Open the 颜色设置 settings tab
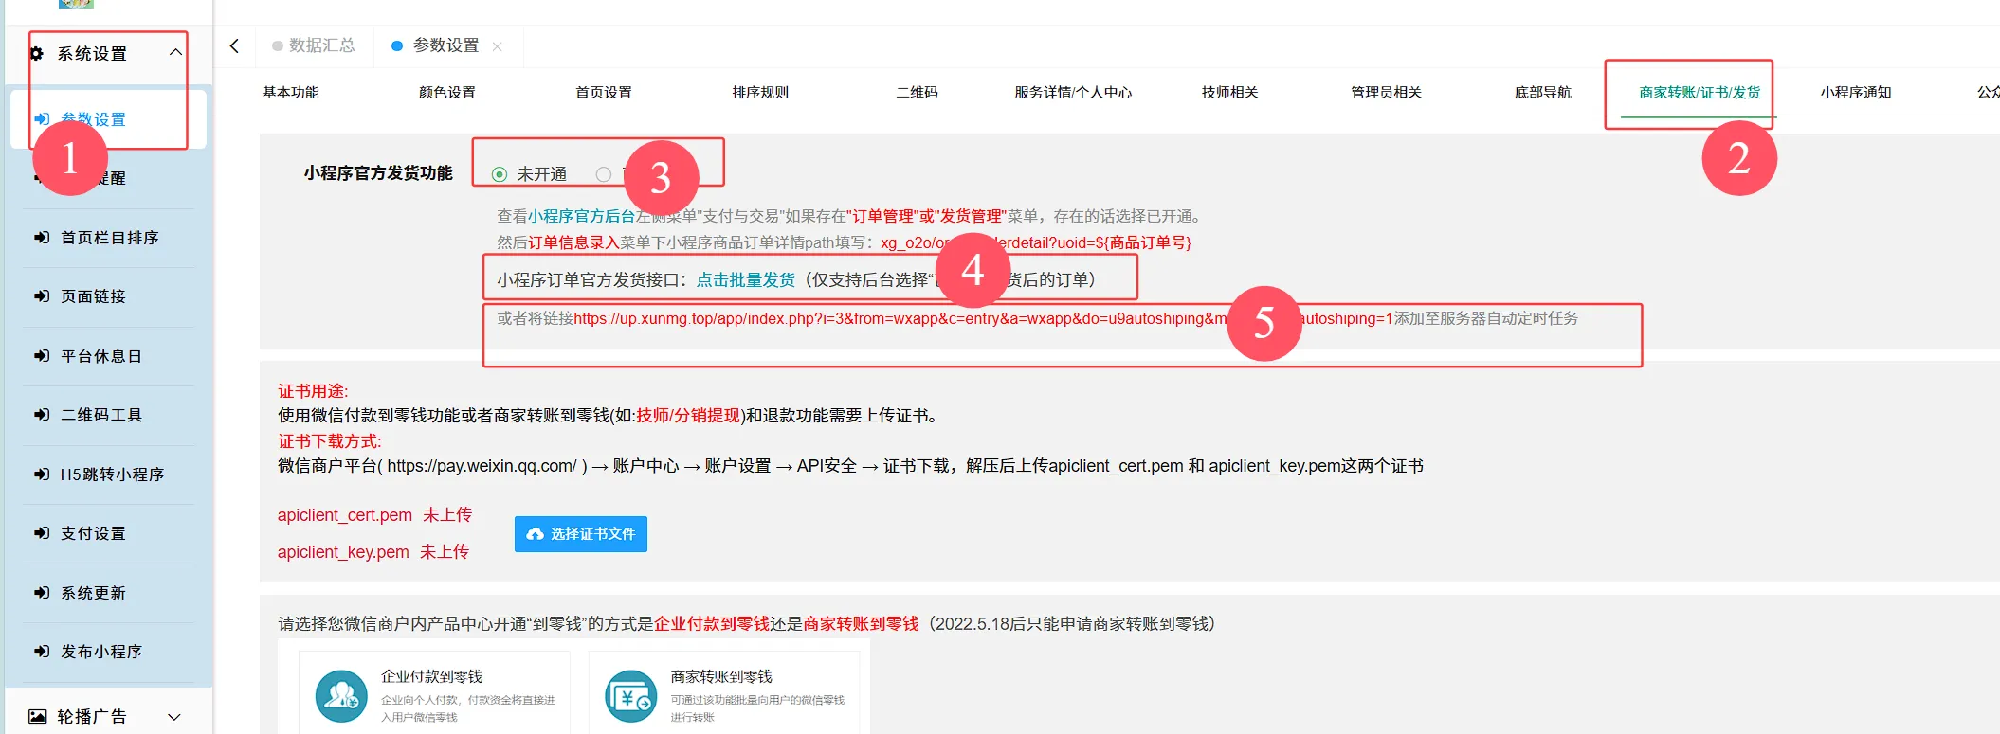Screen dimensions: 2000x734 [x=447, y=93]
